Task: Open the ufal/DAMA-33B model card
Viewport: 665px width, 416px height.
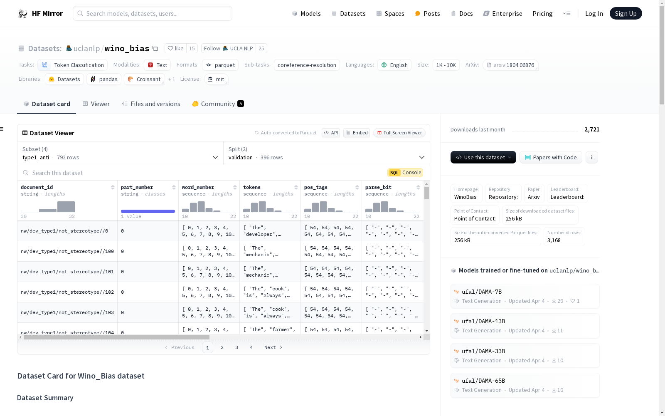Action: (525, 356)
